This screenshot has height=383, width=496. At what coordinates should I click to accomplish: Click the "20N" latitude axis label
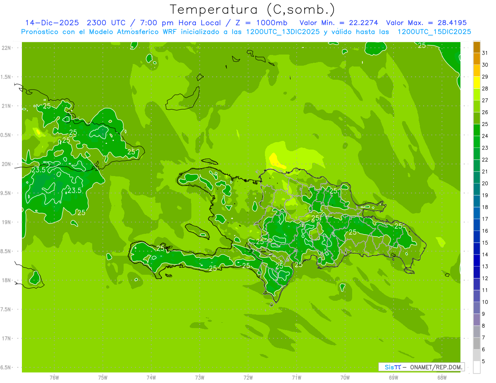[7, 164]
